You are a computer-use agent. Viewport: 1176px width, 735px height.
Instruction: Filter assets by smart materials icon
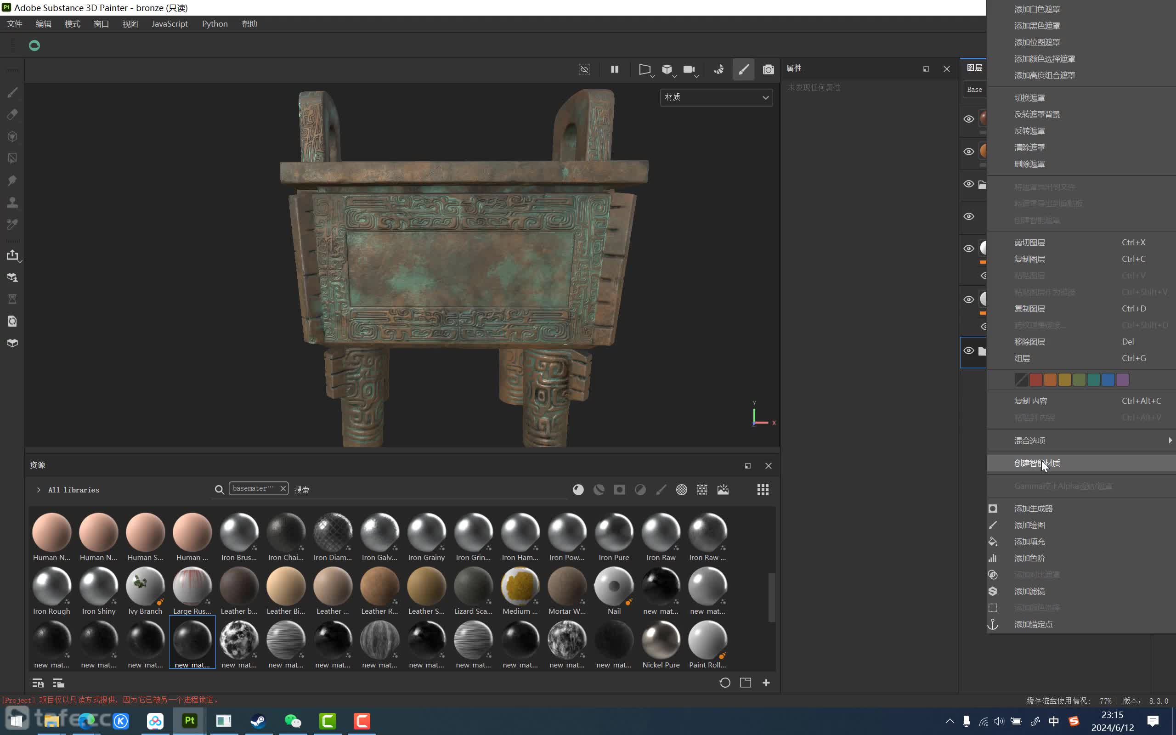click(x=599, y=490)
